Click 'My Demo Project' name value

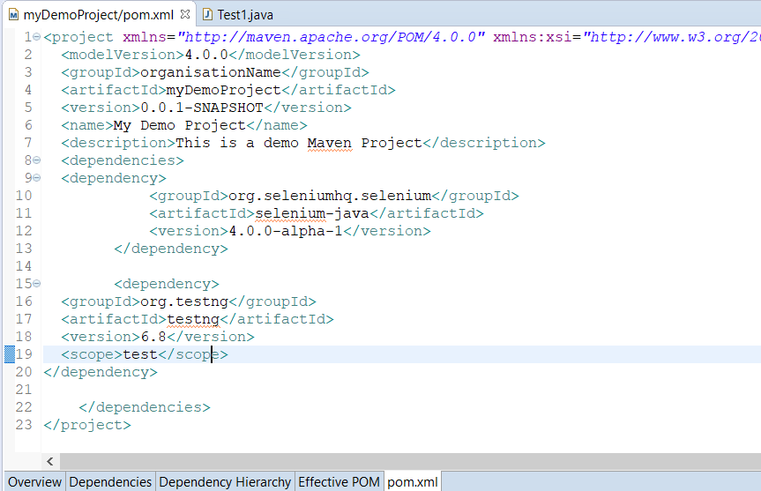[x=180, y=125]
